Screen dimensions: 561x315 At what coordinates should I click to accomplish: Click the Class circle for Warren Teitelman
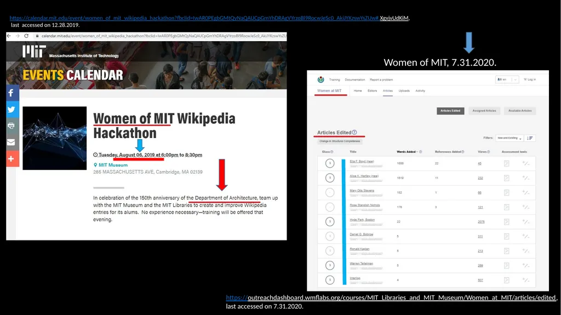pos(330,266)
